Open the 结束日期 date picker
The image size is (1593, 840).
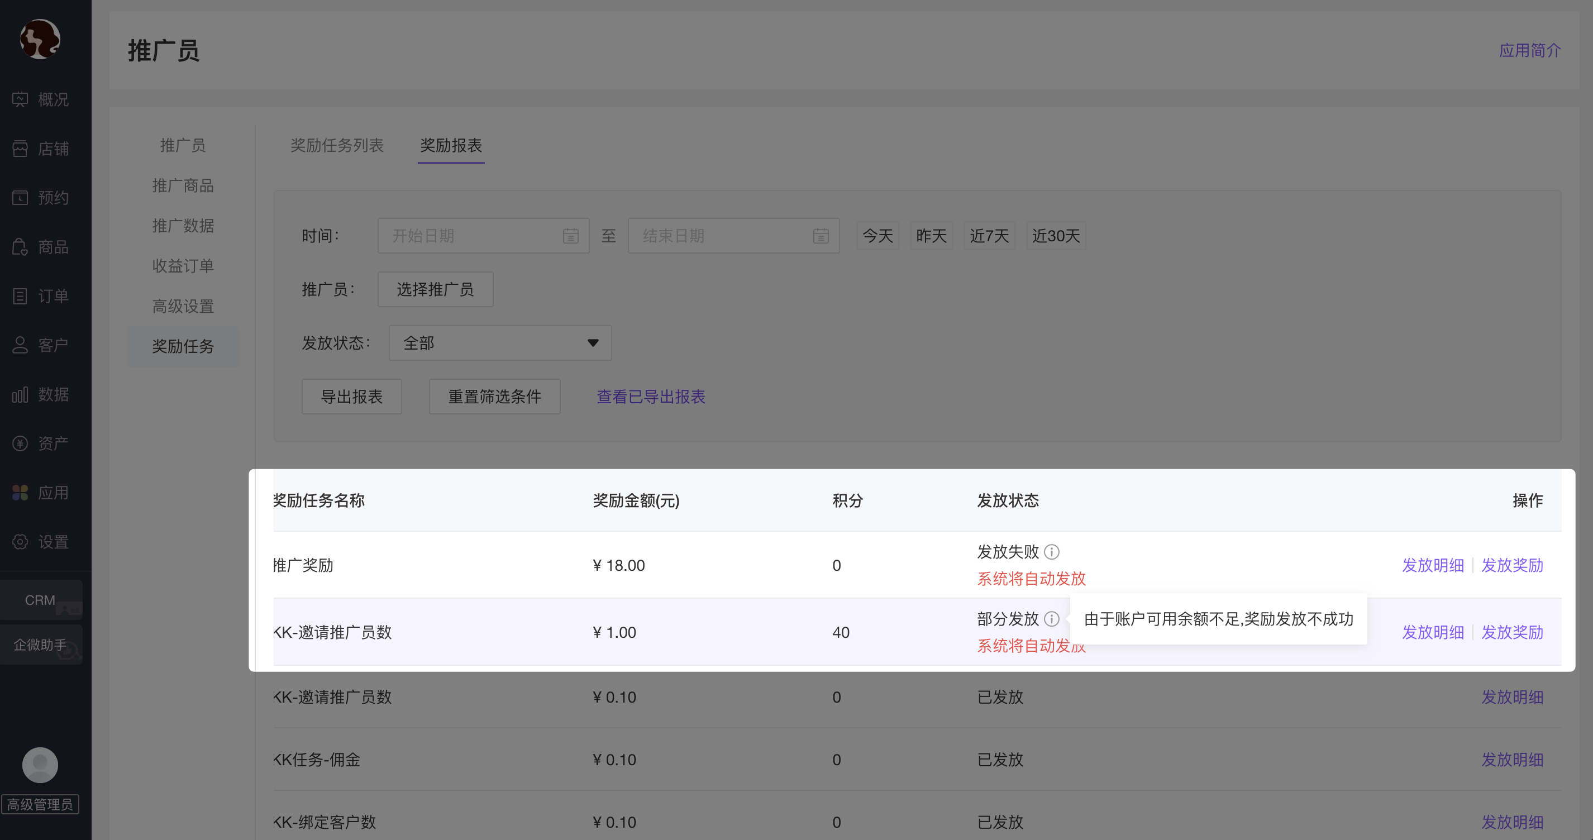click(733, 236)
